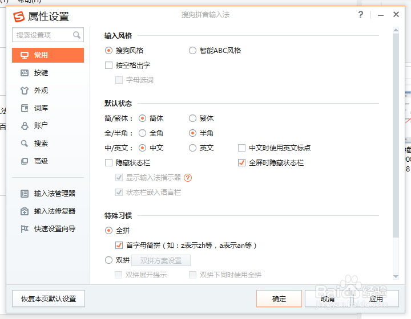Click the shirt icon beside 外观
Screen dimensions: 411x319
click(25, 91)
